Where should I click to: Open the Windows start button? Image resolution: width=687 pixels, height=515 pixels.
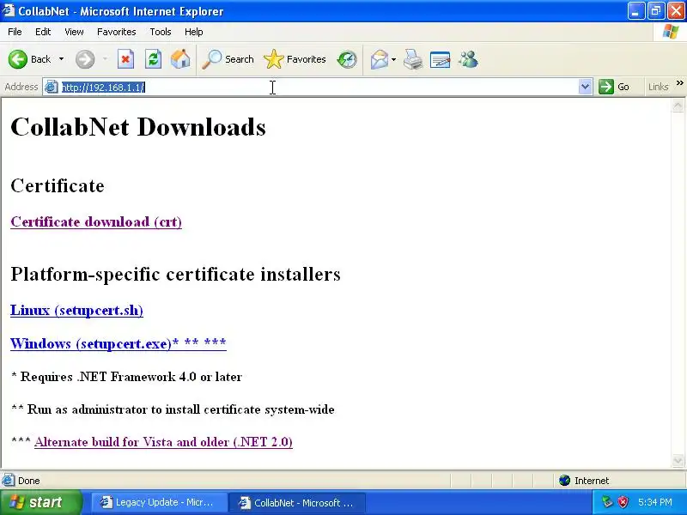40,502
